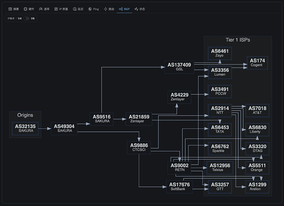Click the AS6830 Liberty node
The width and height of the screenshot is (284, 206).
(x=257, y=130)
